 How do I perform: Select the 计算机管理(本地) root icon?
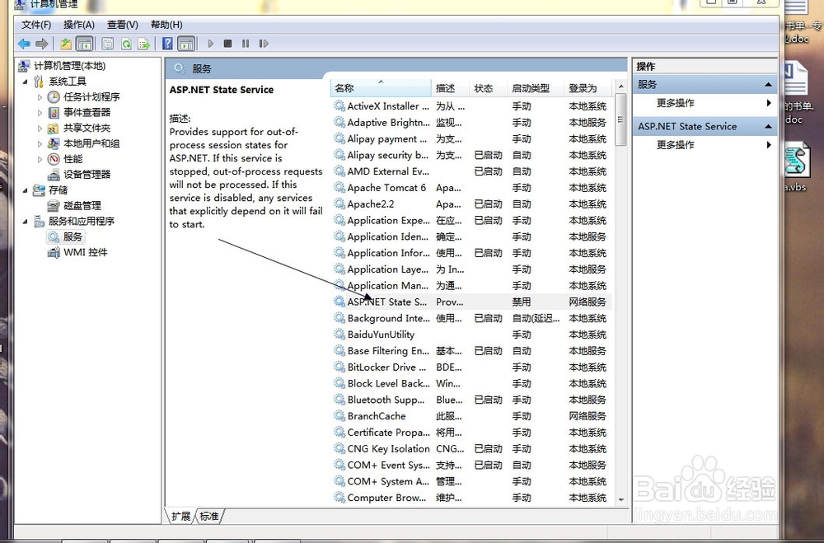coord(24,66)
